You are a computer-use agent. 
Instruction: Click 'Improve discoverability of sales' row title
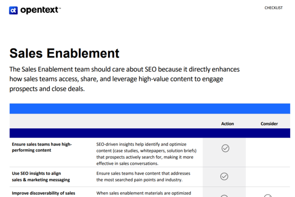pos(43,193)
